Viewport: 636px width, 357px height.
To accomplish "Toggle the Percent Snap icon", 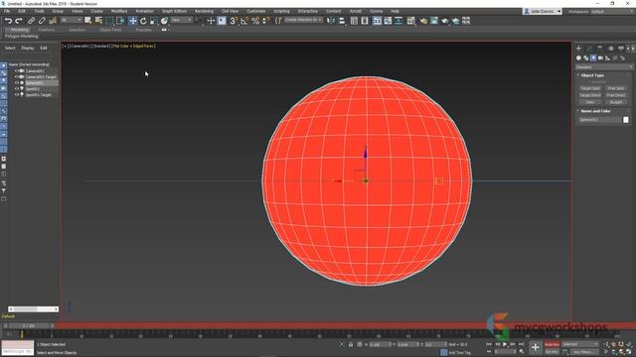I will point(255,21).
